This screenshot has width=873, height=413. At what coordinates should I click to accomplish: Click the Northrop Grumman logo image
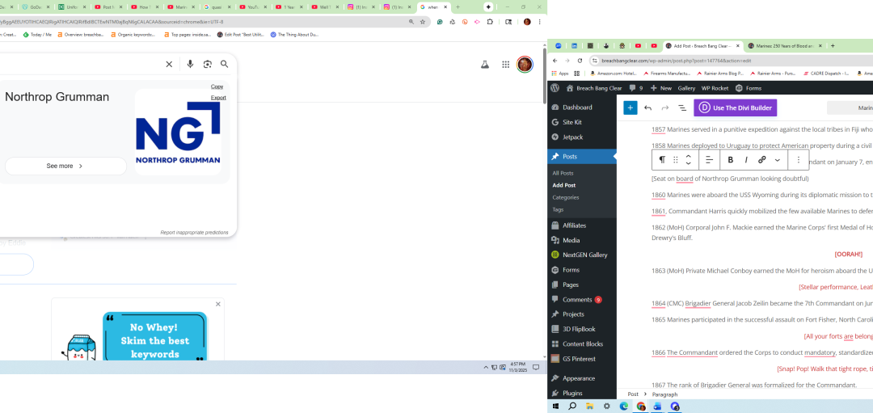click(x=178, y=133)
